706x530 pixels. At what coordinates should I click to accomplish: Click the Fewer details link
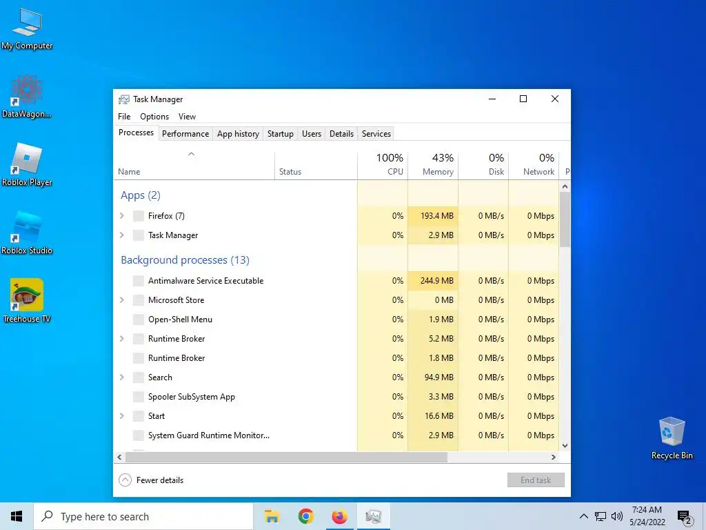160,480
